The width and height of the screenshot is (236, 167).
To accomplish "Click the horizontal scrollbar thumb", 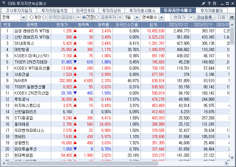I will coord(82,163).
